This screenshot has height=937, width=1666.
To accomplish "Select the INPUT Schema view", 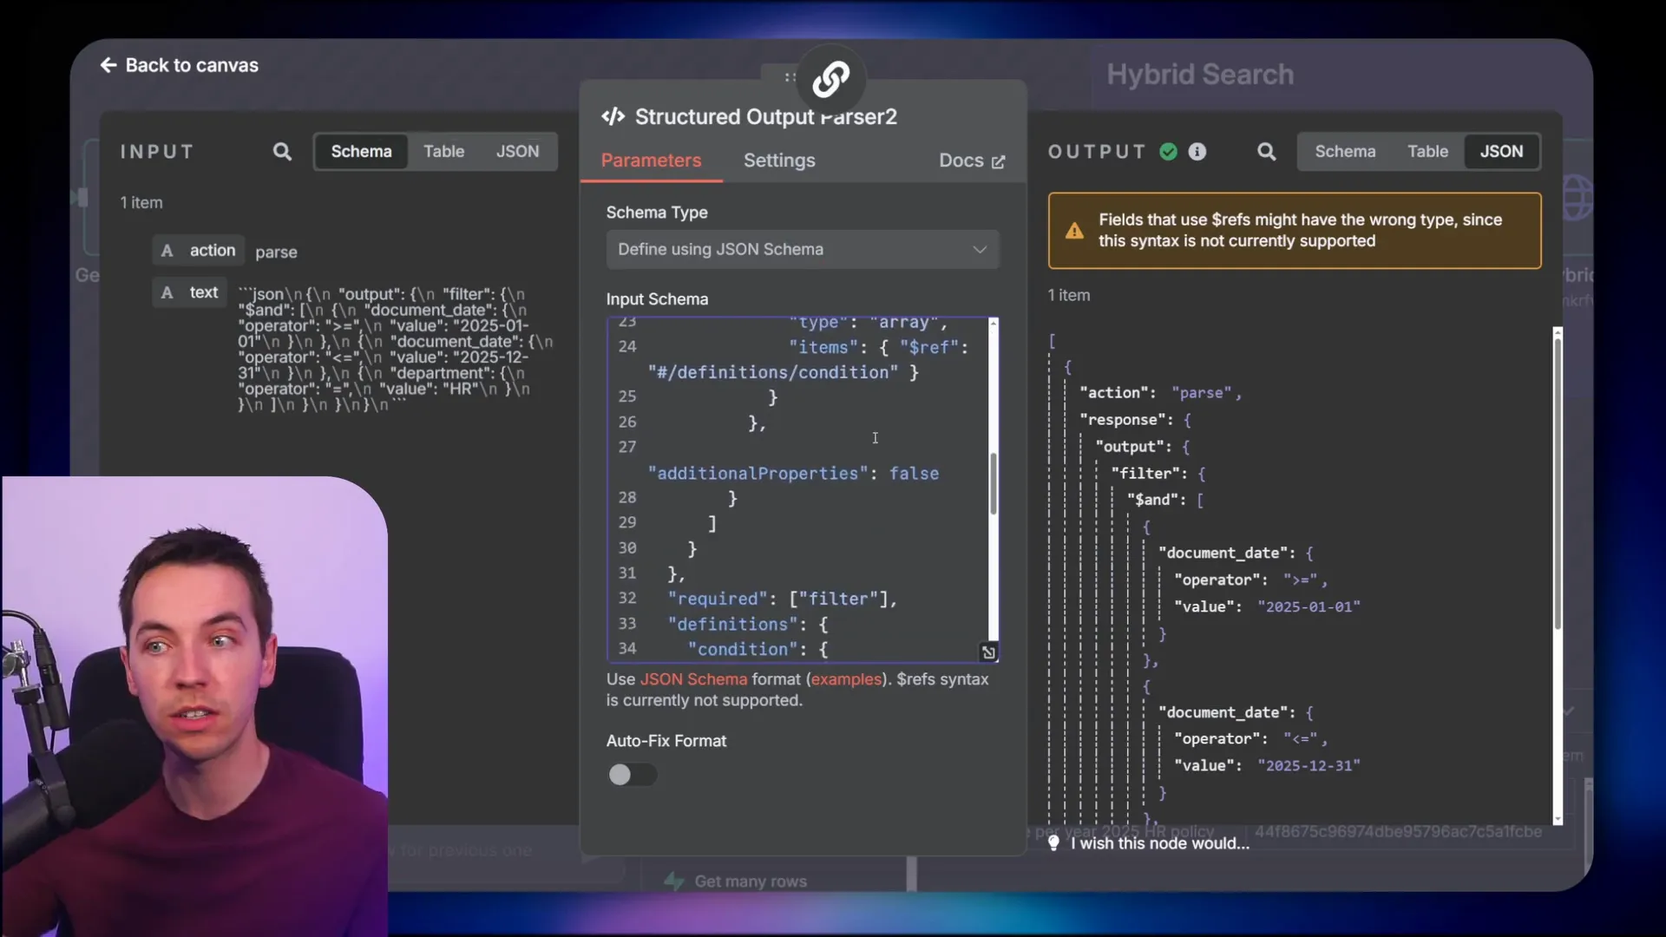I will tap(361, 152).
